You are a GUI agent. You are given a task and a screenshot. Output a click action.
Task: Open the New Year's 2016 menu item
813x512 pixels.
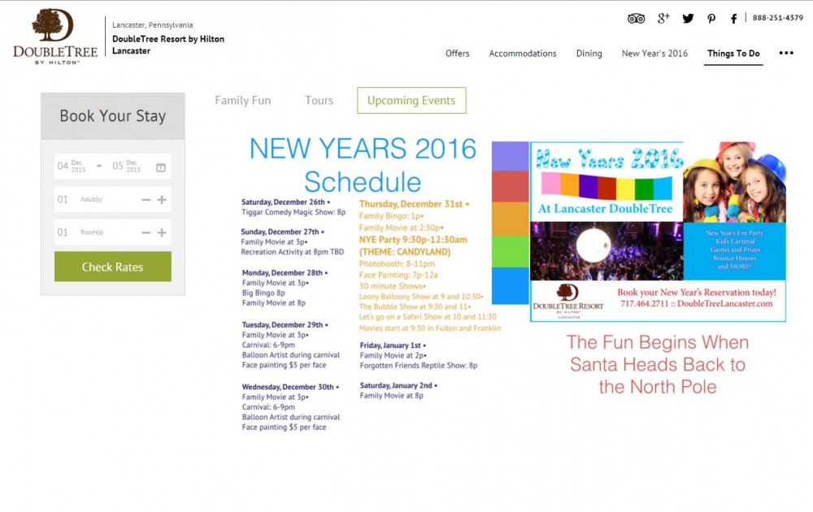654,54
